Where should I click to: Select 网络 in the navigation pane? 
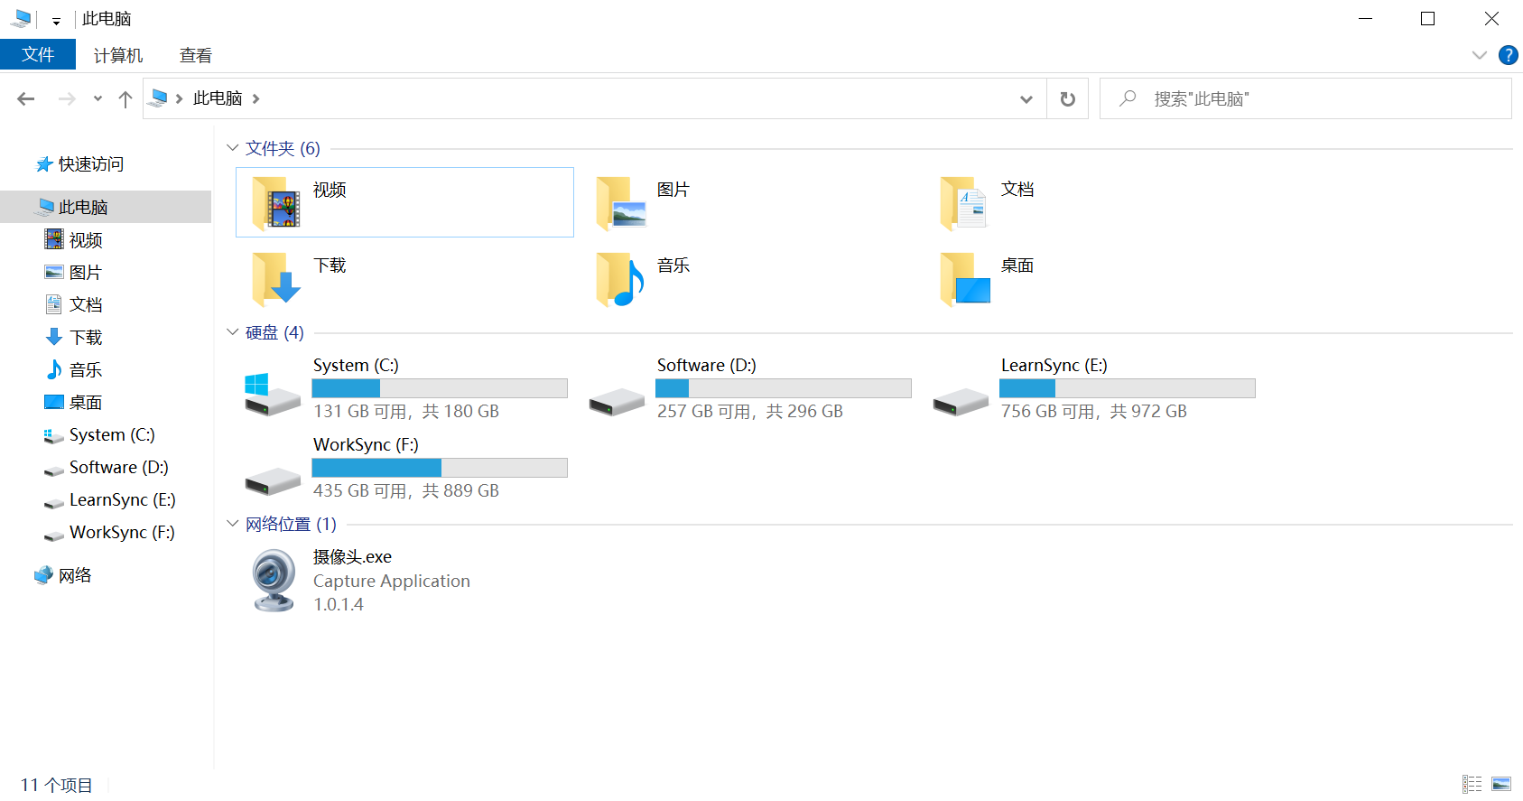[x=75, y=575]
